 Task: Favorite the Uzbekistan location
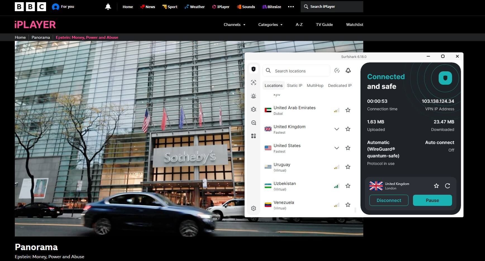point(348,186)
